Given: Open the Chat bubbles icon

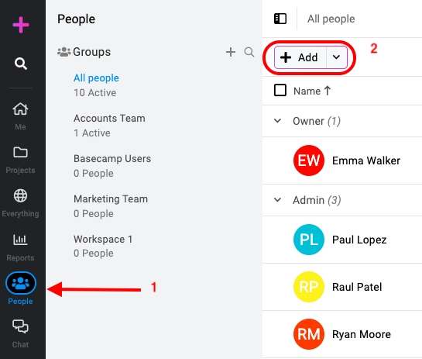Looking at the screenshot, I should click(20, 326).
